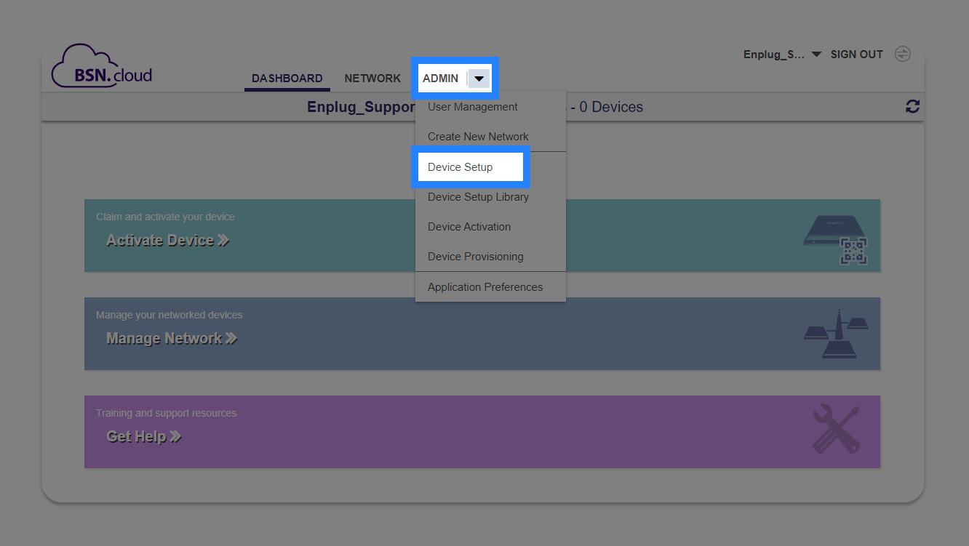Open User Management from the ADMIN menu
This screenshot has width=969, height=546.
point(472,107)
